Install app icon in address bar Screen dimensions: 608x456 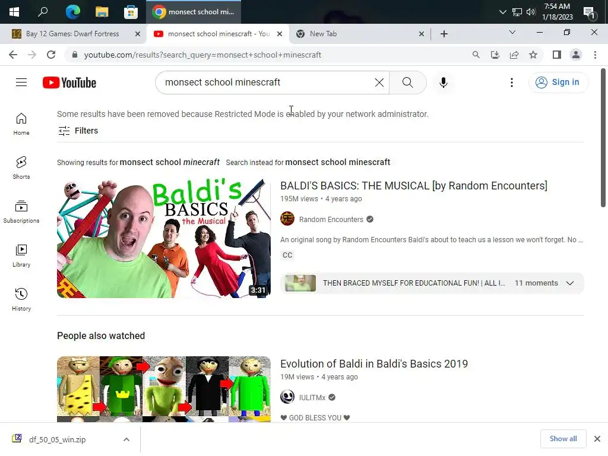495,55
